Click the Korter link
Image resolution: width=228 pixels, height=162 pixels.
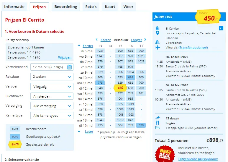106,40
